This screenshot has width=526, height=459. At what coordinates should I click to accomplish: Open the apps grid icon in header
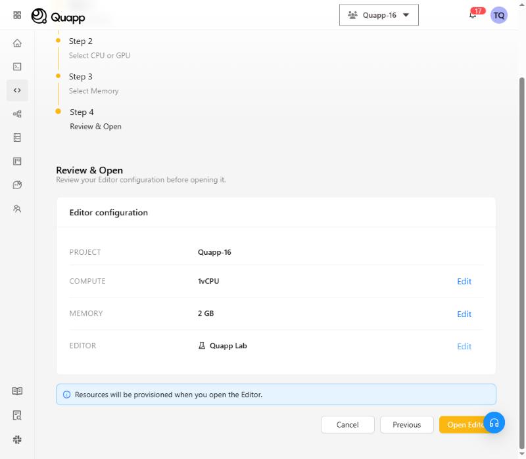17,15
